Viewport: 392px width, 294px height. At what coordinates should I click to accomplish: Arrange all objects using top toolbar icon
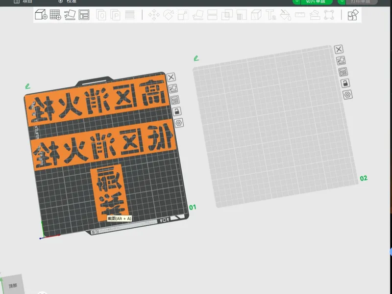pyautogui.click(x=84, y=15)
